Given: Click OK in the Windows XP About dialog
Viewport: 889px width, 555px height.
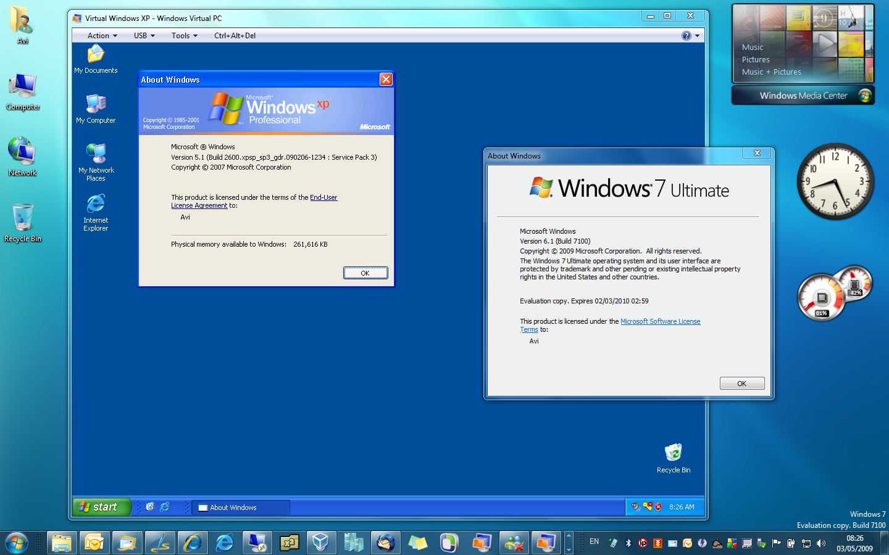Looking at the screenshot, I should (365, 273).
